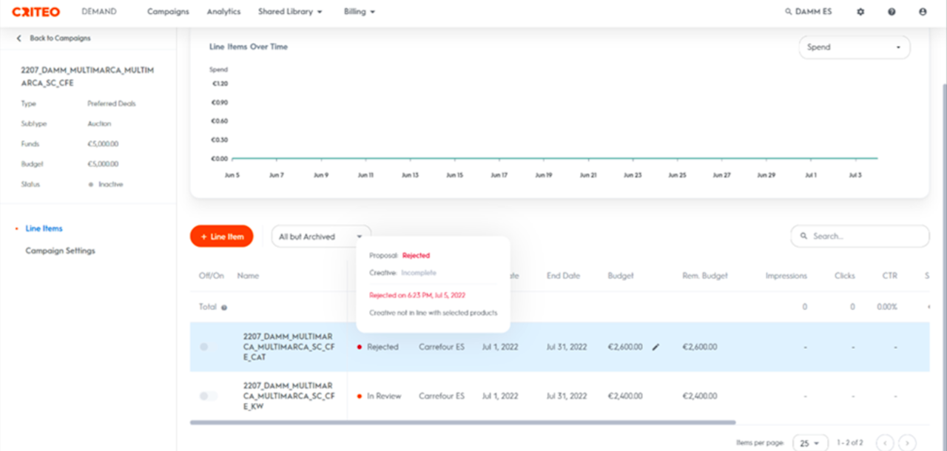Viewport: 947px width, 451px height.
Task: Open the Analytics tab in navigation
Action: click(x=223, y=12)
